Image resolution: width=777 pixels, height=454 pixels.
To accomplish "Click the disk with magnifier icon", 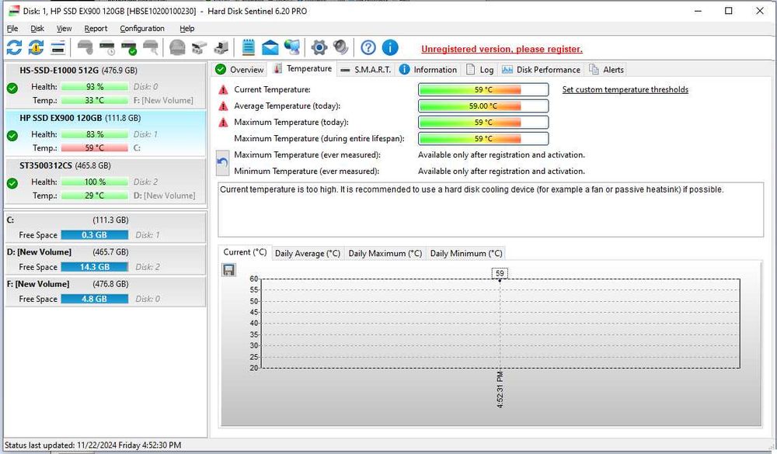I will click(x=151, y=47).
